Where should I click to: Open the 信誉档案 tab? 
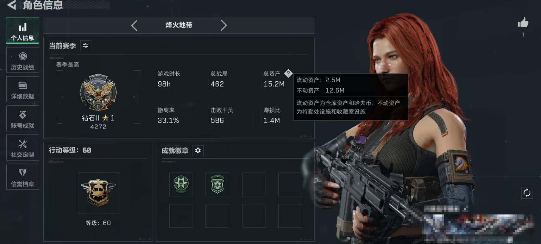coord(22,177)
